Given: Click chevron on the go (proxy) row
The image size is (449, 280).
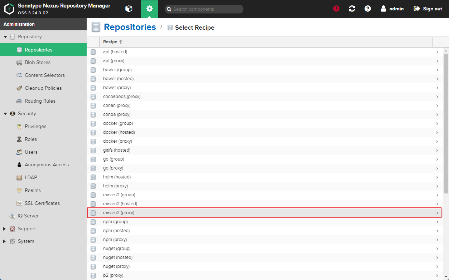Looking at the screenshot, I should pyautogui.click(x=437, y=168).
